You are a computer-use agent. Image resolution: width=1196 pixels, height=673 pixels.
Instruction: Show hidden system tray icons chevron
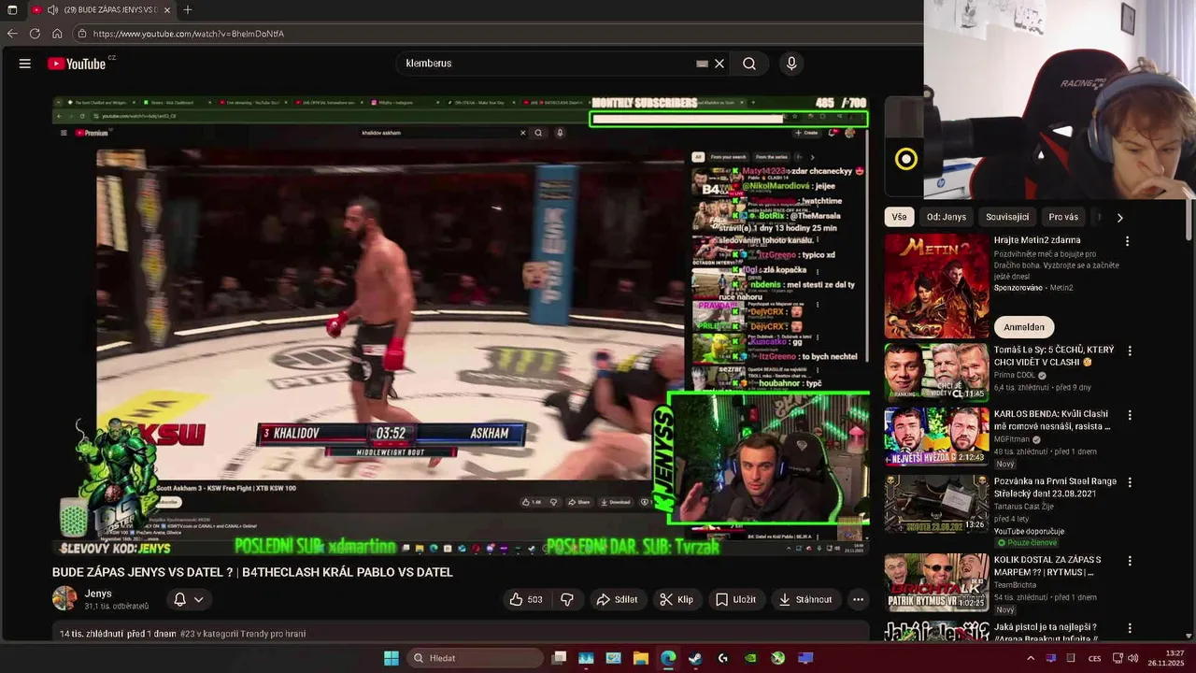click(1031, 658)
